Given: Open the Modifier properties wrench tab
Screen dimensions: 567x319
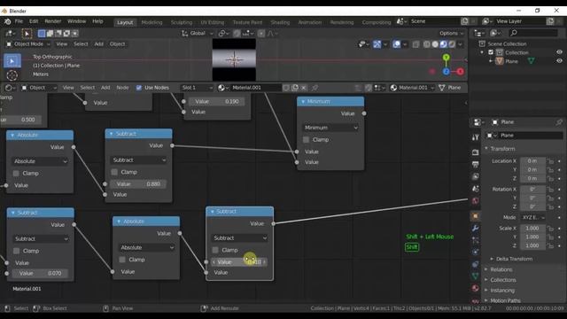Looking at the screenshot, I should [x=475, y=228].
